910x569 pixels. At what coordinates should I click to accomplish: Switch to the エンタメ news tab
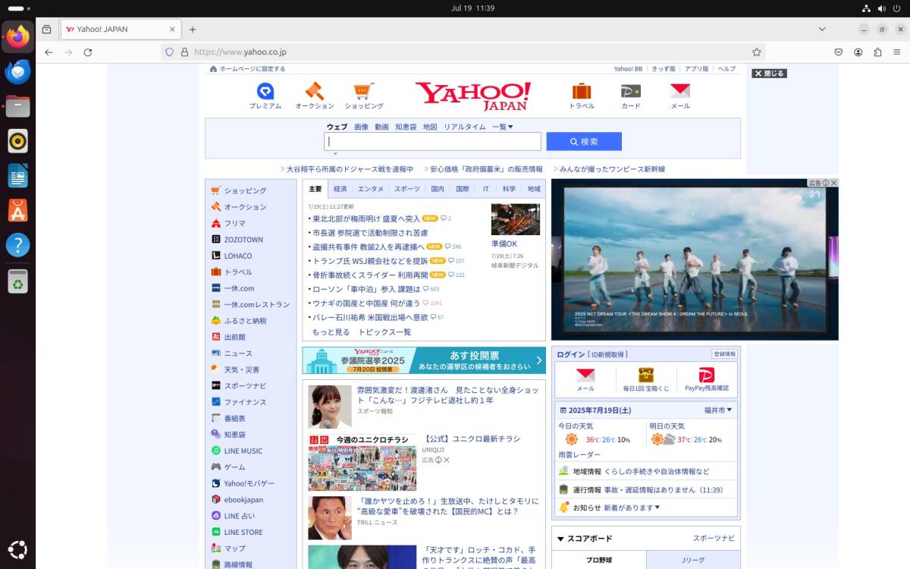pos(371,189)
